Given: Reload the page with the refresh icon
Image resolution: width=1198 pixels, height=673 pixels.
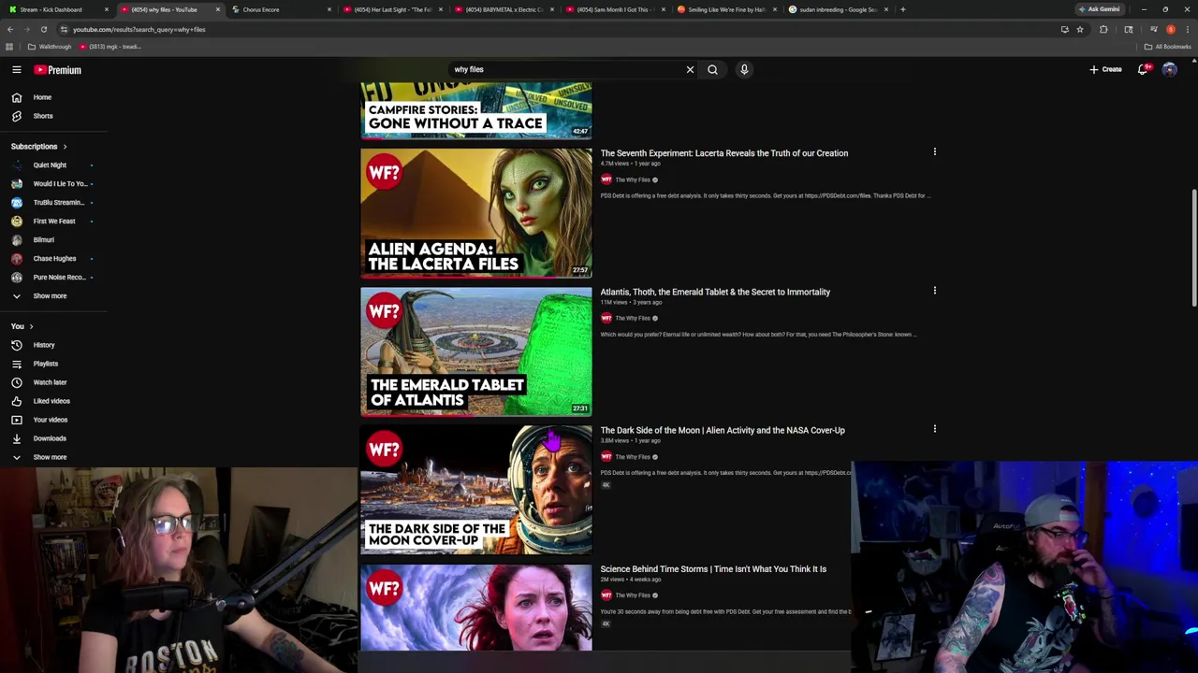Looking at the screenshot, I should [x=43, y=29].
